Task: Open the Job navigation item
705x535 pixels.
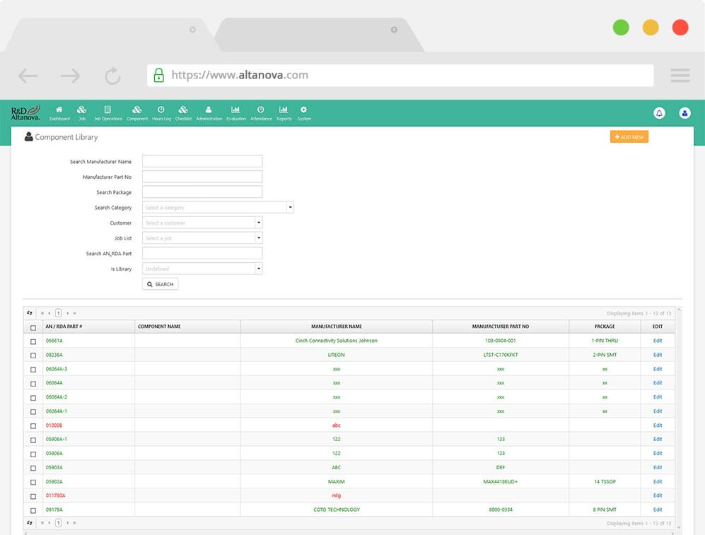Action: (82, 113)
